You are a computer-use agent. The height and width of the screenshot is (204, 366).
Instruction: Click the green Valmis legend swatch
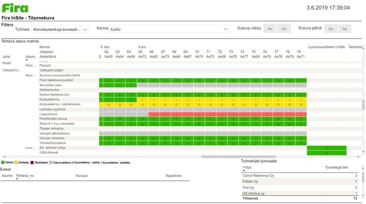pos(3,163)
